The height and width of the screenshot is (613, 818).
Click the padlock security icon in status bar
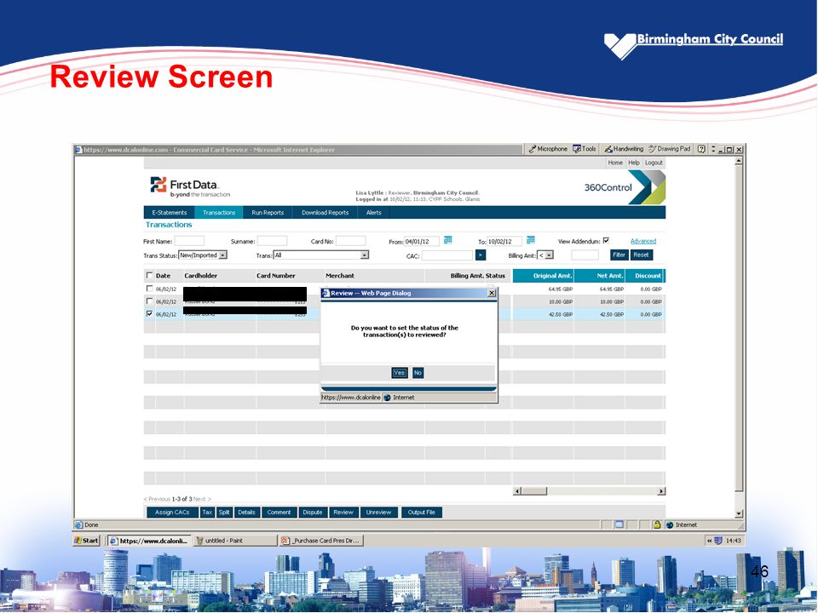(657, 525)
